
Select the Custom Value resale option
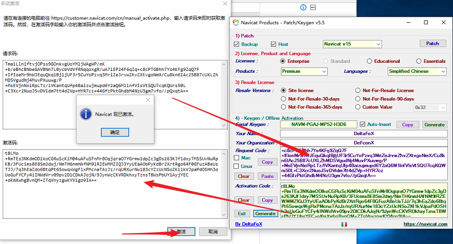(x=357, y=107)
